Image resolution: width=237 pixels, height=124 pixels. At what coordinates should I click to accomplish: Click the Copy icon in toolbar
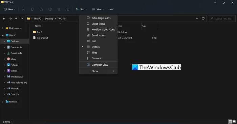click(x=32, y=9)
